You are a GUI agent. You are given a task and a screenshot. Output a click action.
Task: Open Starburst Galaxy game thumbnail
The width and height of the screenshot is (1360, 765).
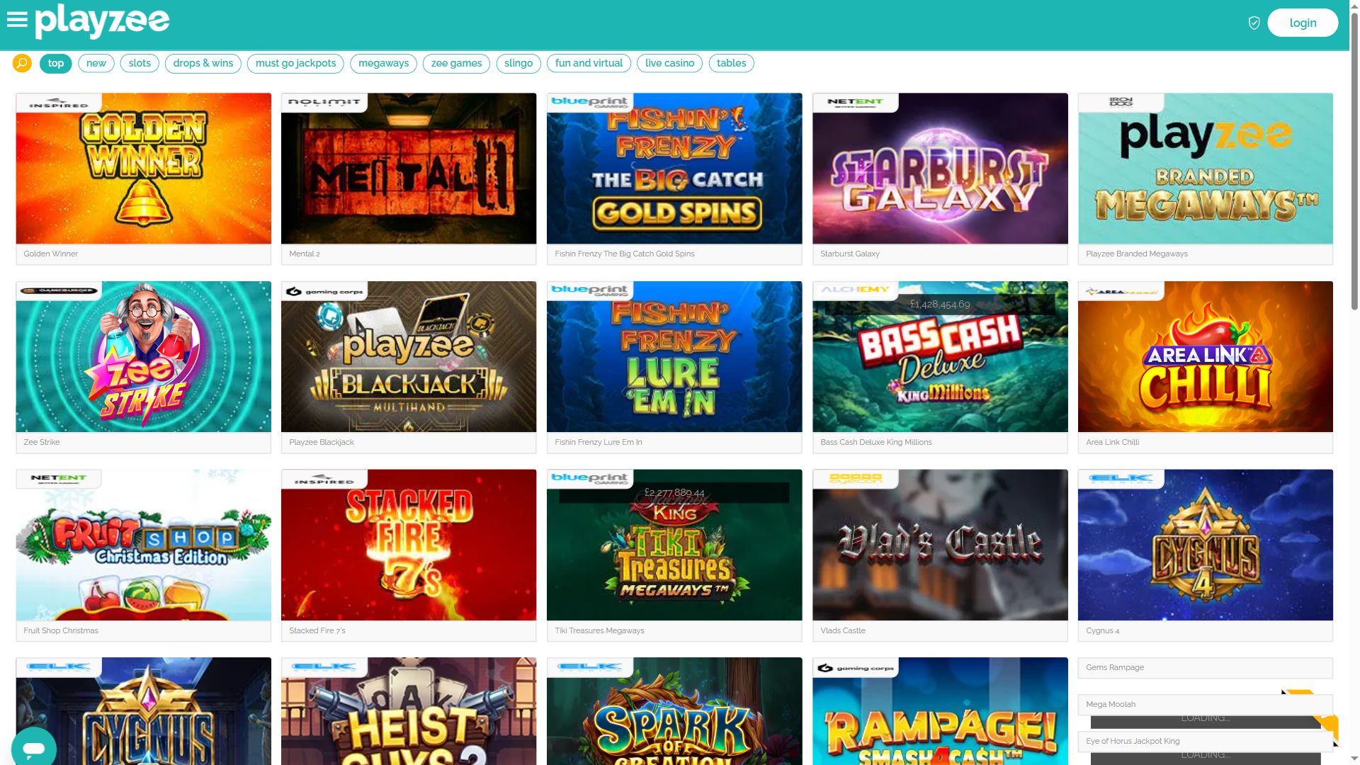940,169
